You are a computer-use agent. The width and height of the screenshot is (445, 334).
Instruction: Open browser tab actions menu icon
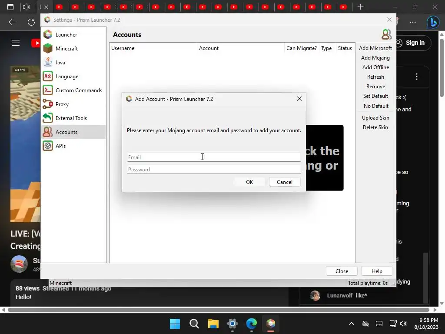(x=10, y=7)
